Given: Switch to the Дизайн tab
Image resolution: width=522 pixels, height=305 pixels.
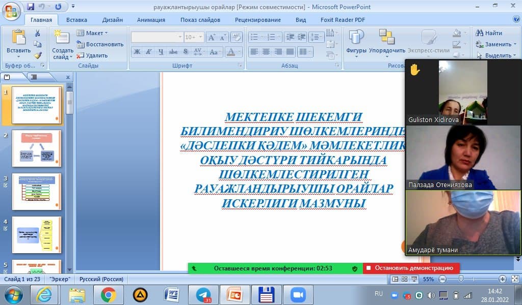Looking at the screenshot, I should pos(112,20).
